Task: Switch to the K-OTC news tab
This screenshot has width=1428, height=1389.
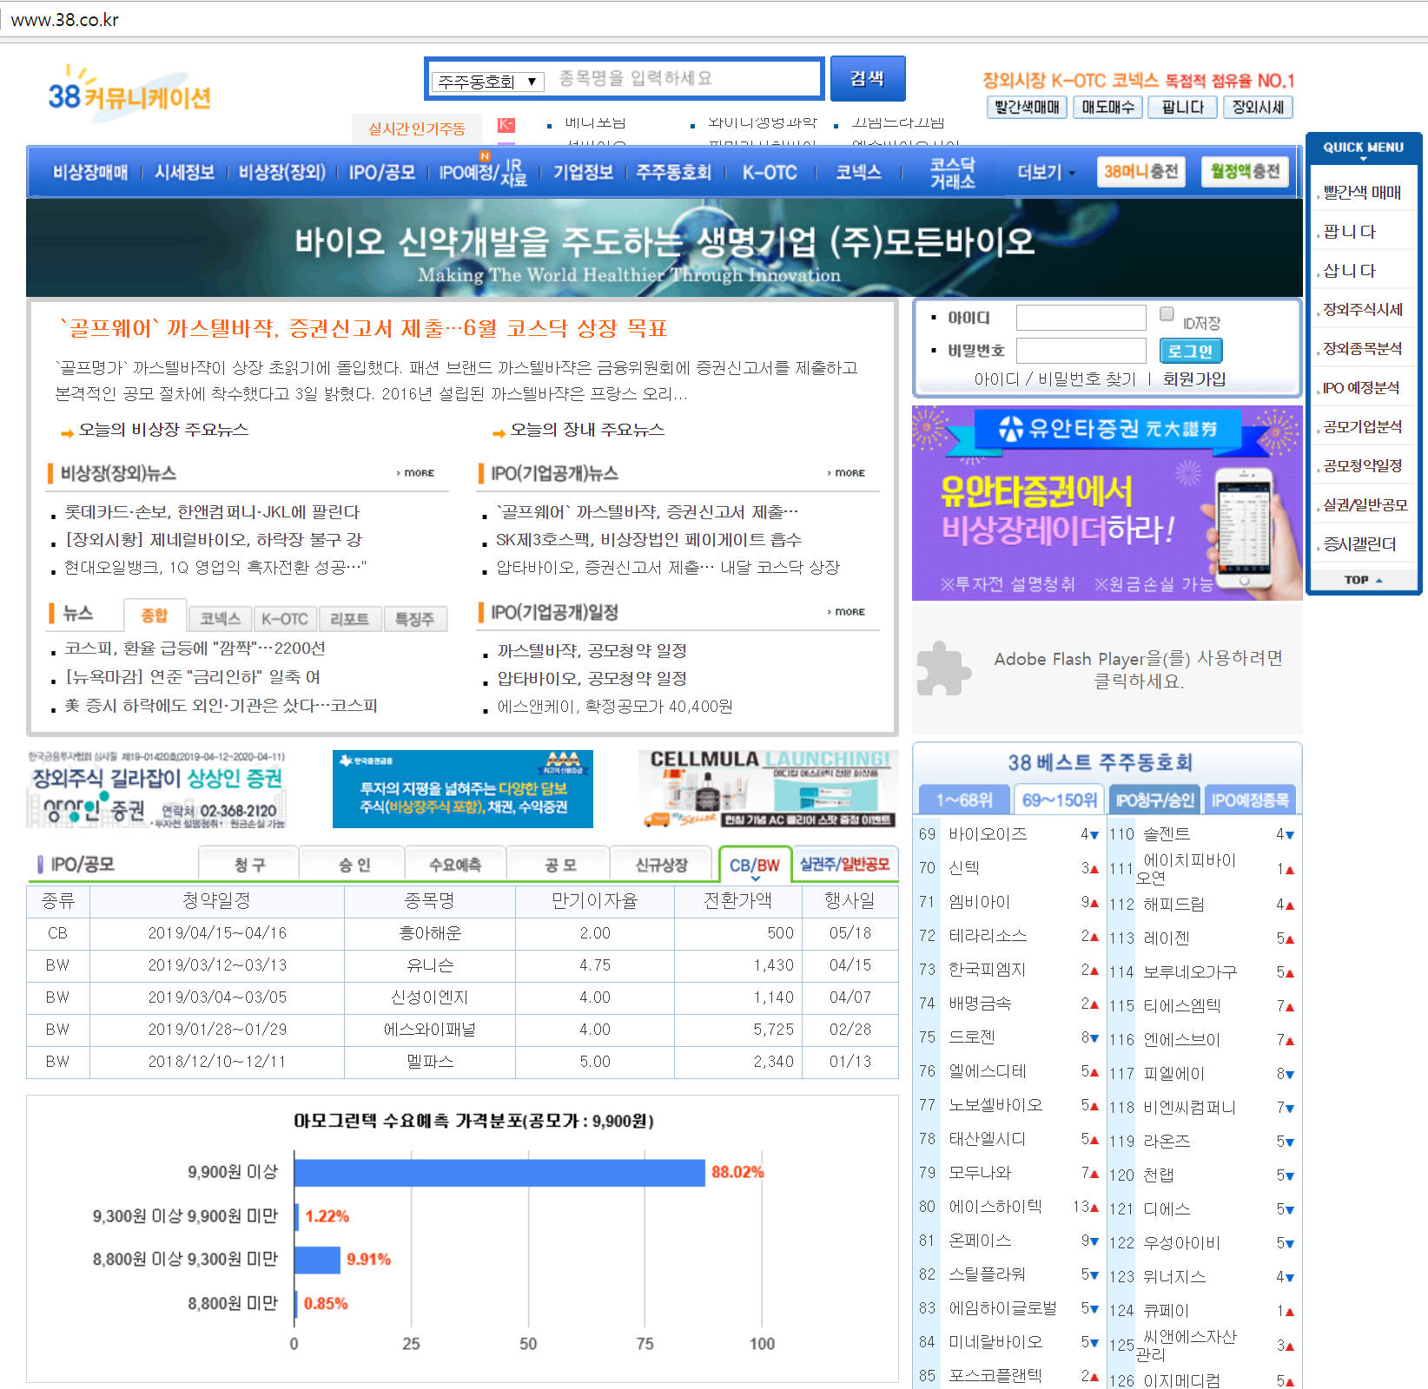Action: coord(285,619)
